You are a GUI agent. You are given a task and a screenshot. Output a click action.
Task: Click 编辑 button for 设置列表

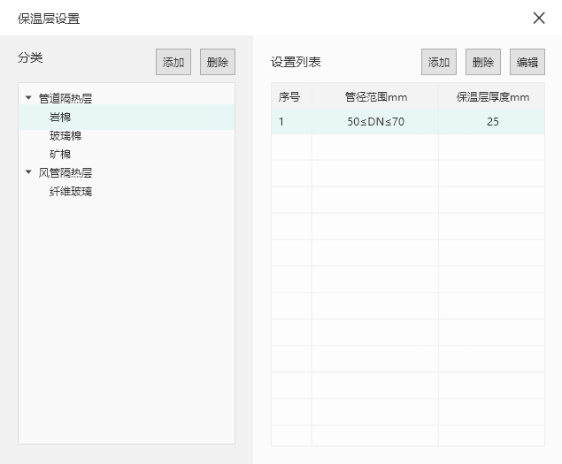[527, 62]
